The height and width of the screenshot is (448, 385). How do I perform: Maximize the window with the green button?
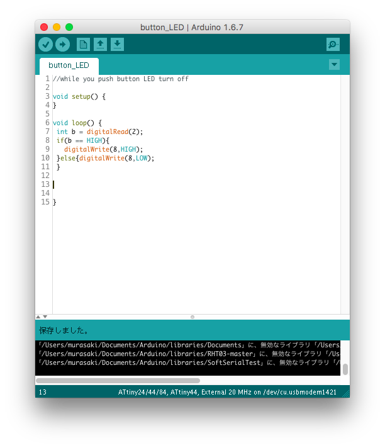69,27
